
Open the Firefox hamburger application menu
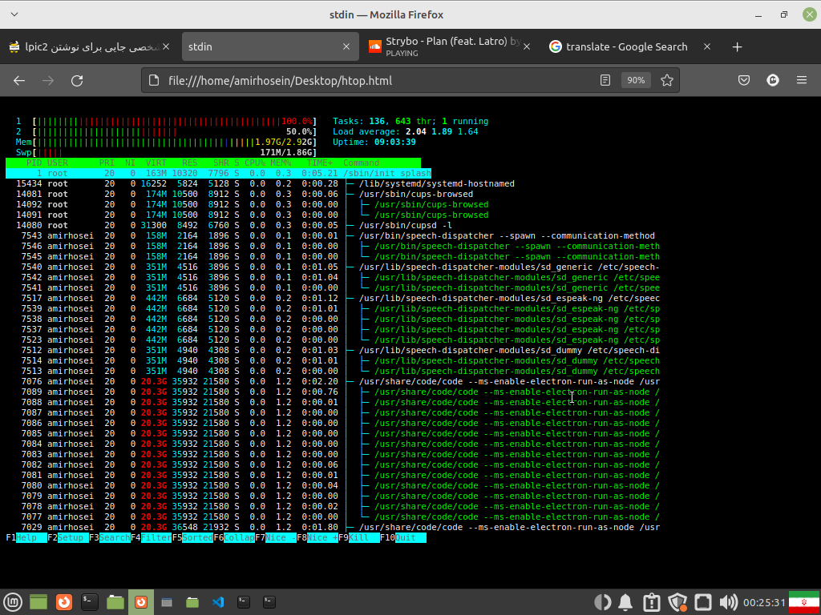802,81
